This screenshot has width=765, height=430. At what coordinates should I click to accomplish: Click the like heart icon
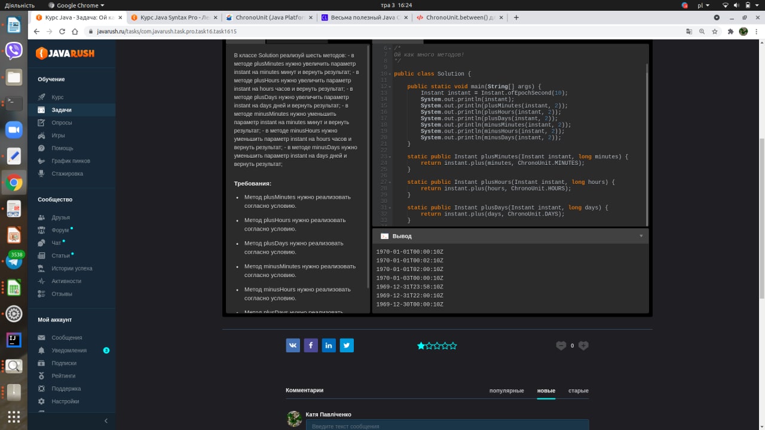pyautogui.click(x=583, y=345)
